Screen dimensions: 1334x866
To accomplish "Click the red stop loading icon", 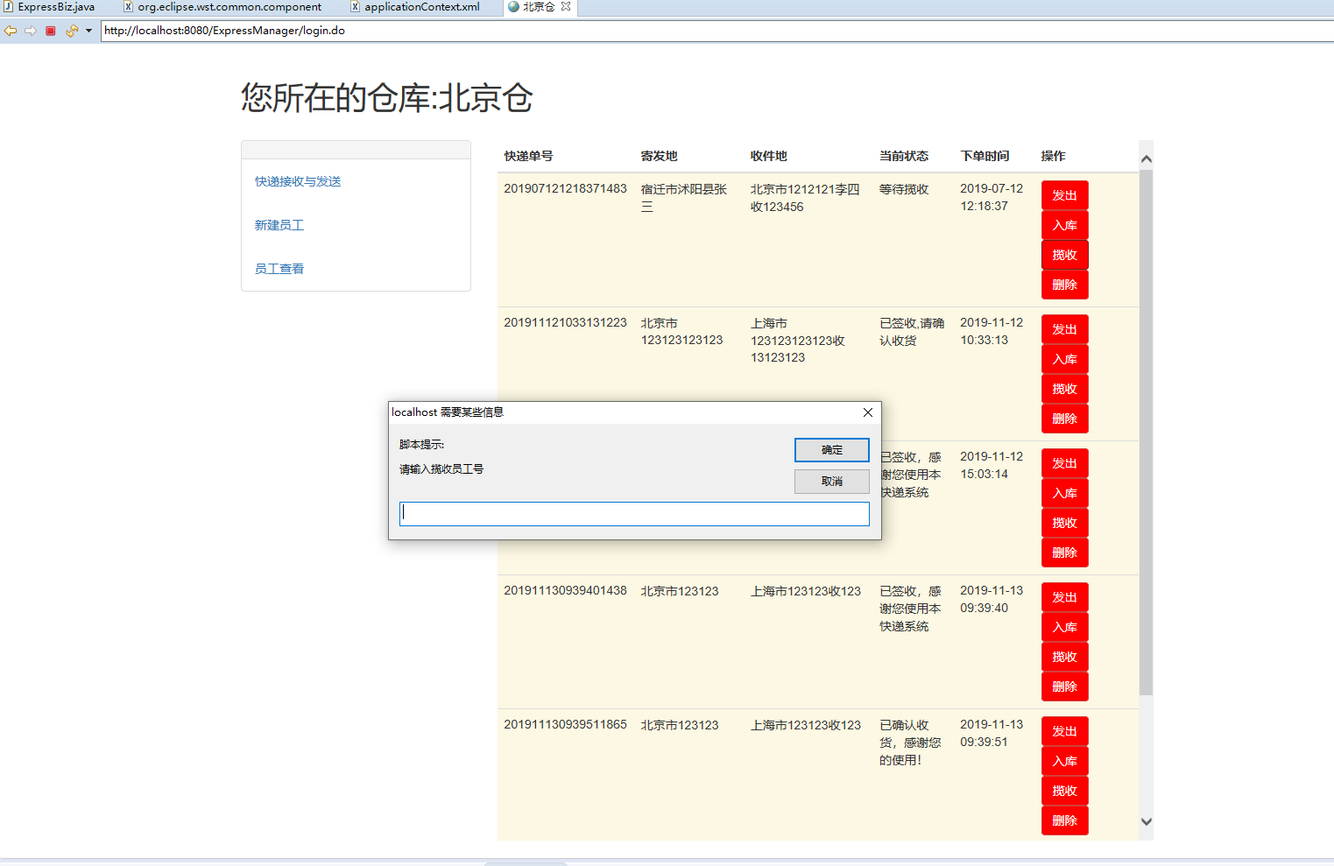I will coord(50,30).
